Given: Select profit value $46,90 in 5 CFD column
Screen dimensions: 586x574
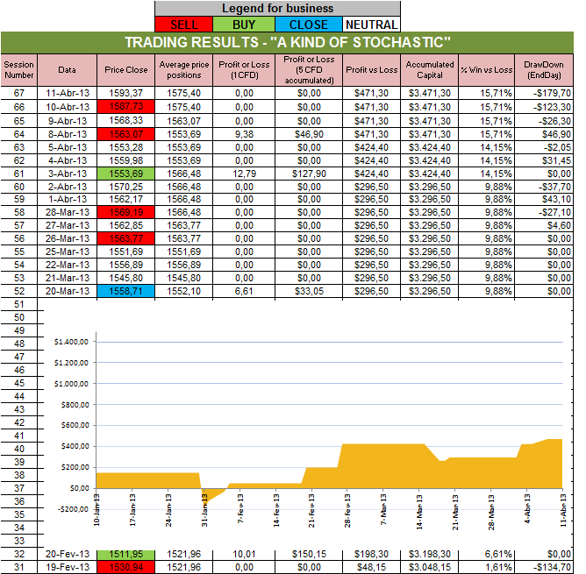Looking at the screenshot, I should click(x=309, y=134).
